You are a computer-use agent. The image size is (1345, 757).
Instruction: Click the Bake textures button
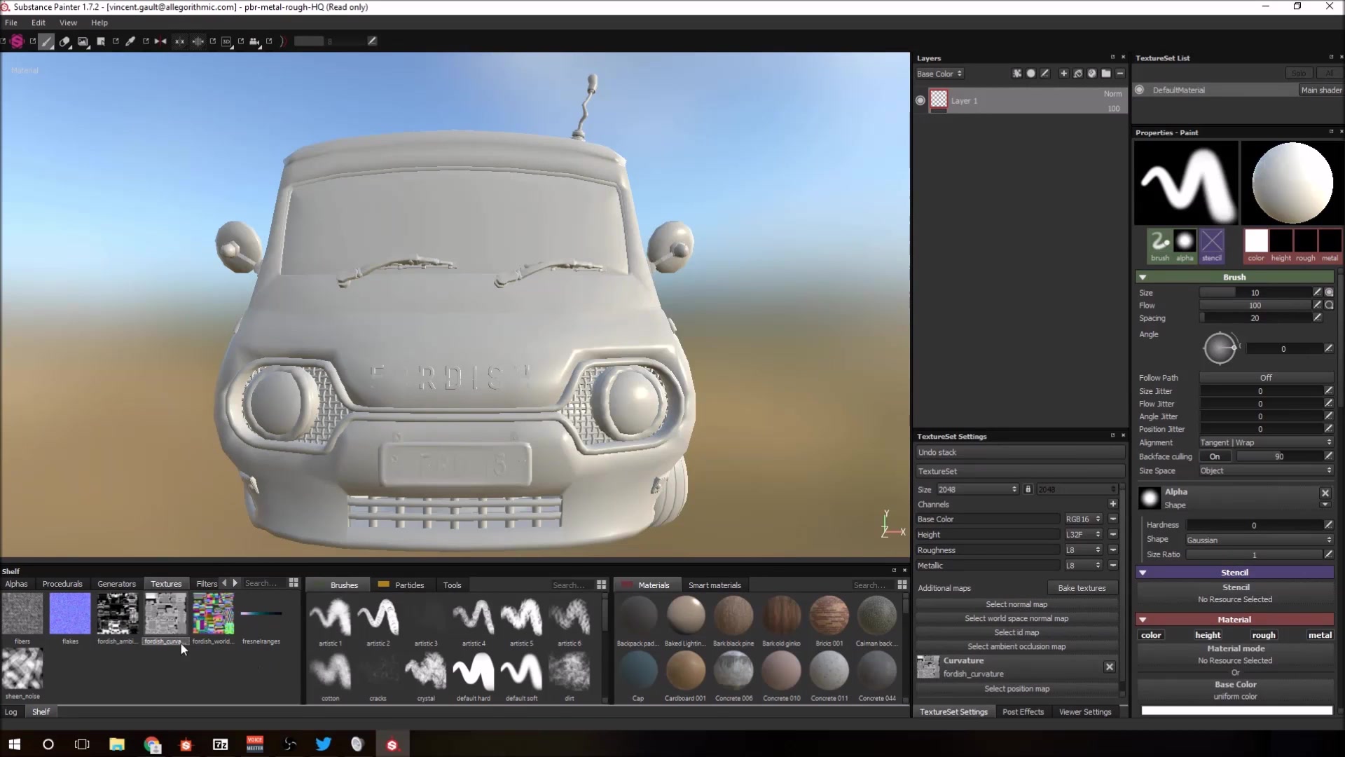tap(1082, 587)
